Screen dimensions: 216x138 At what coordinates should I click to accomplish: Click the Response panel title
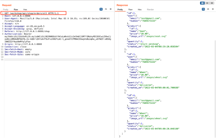122,5
